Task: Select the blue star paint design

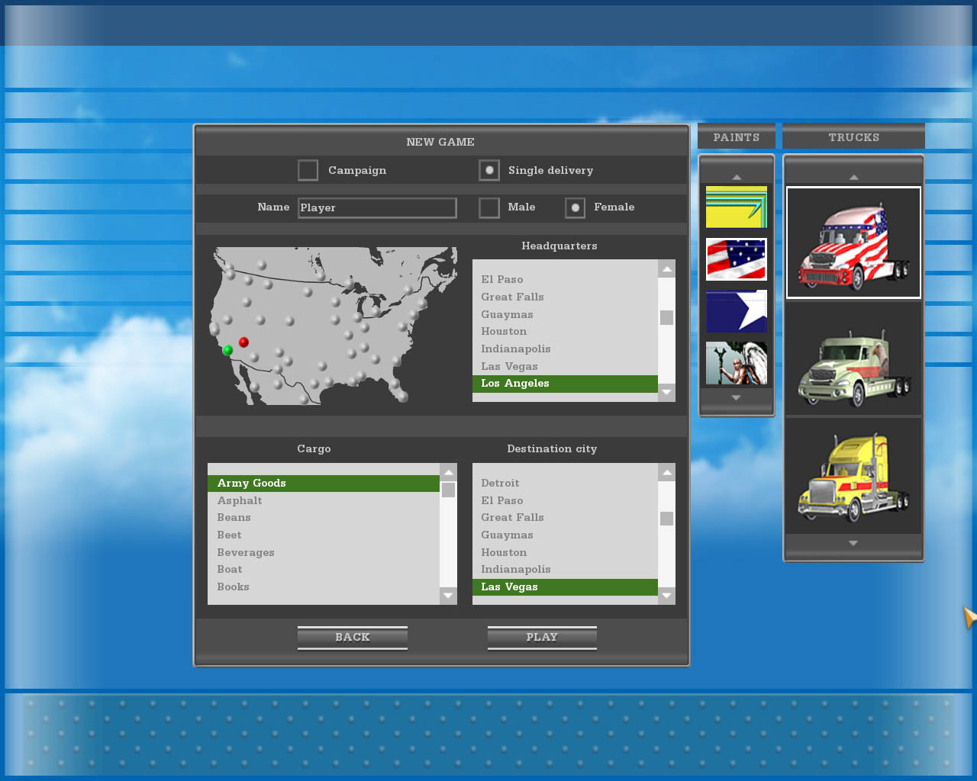Action: pos(736,311)
